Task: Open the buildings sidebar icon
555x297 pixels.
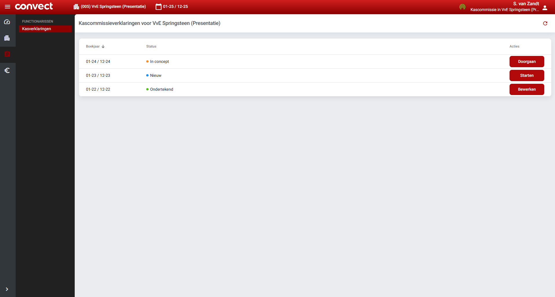Action: tap(7, 38)
